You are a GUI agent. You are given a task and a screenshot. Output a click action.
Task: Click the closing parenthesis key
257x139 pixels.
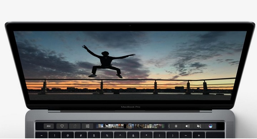click(173, 135)
